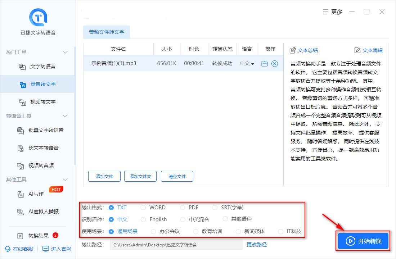Remove 示例音频(1)(1).mp3 with the X icon
Viewport: 396px width, 259px height.
[275, 64]
